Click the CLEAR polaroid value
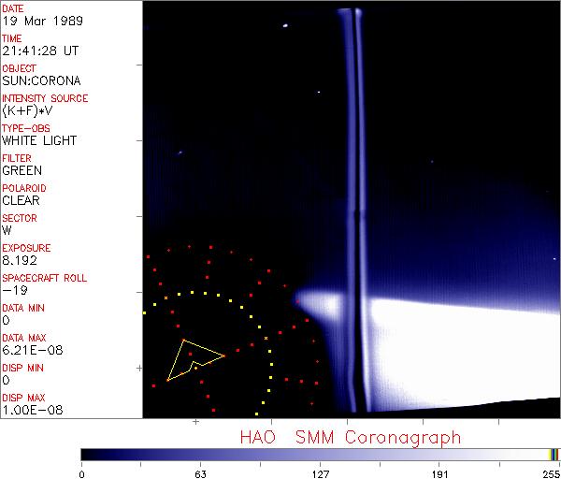The image size is (561, 479). point(21,200)
